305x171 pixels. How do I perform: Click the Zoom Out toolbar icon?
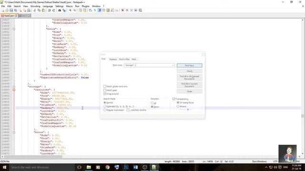point(74,10)
